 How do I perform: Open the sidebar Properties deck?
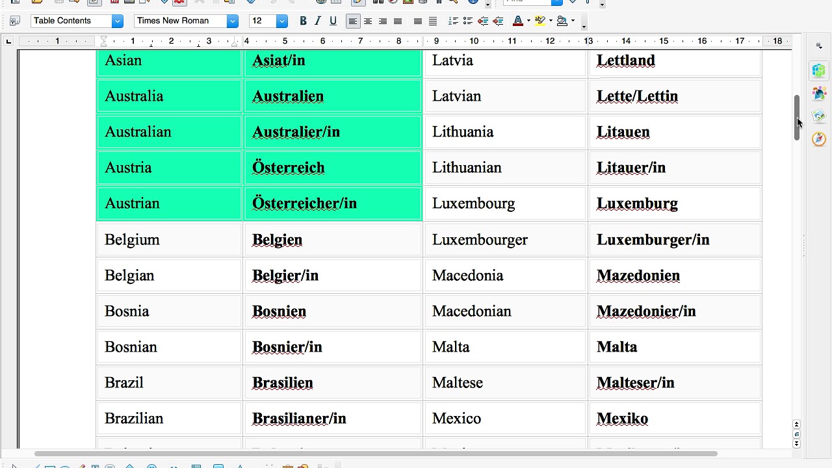pyautogui.click(x=819, y=70)
